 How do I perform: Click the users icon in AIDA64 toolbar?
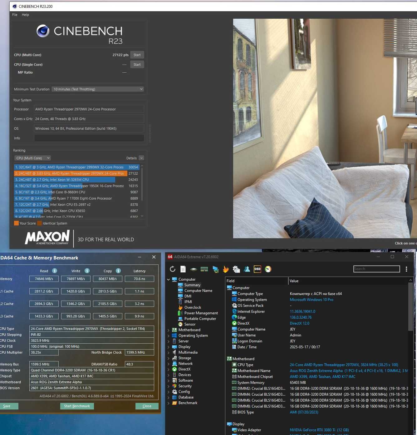point(247,269)
